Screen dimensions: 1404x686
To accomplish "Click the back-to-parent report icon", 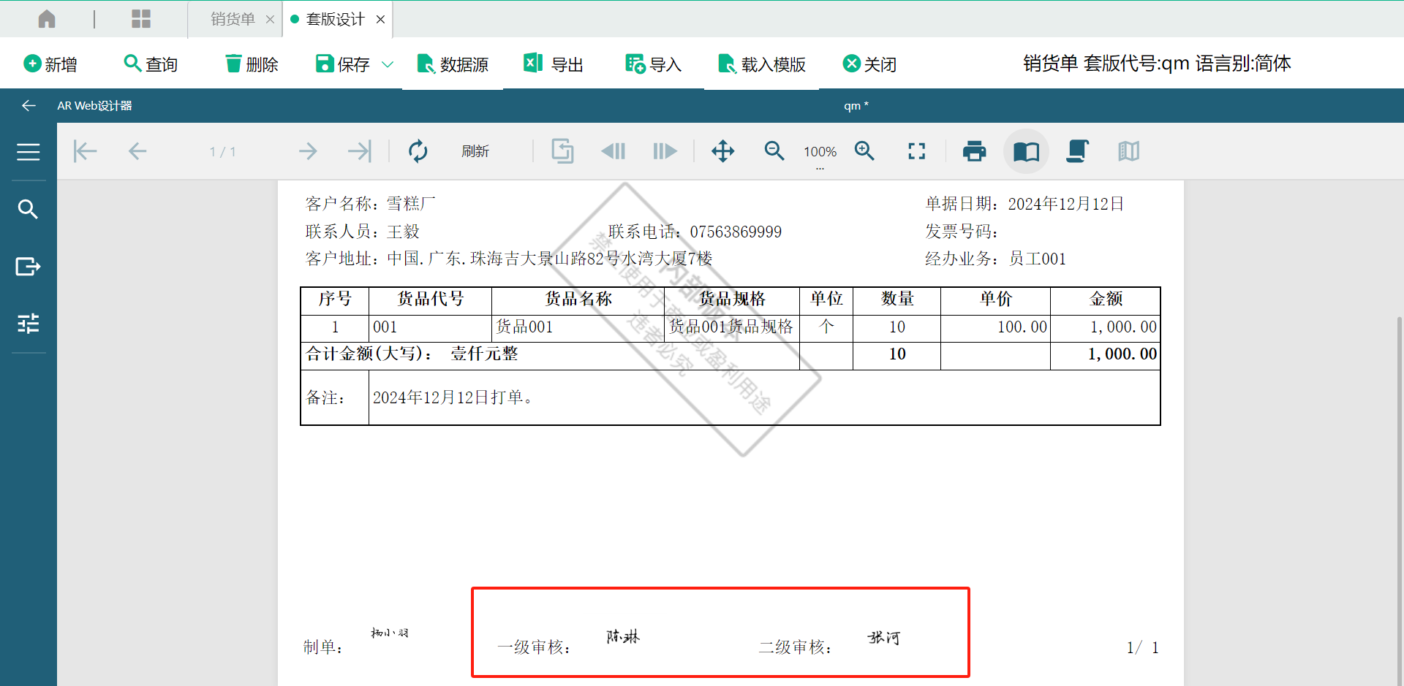I will point(562,151).
